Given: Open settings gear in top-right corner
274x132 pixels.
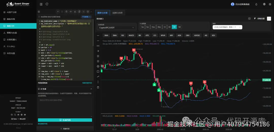Looking at the screenshot, I should click(270, 4).
